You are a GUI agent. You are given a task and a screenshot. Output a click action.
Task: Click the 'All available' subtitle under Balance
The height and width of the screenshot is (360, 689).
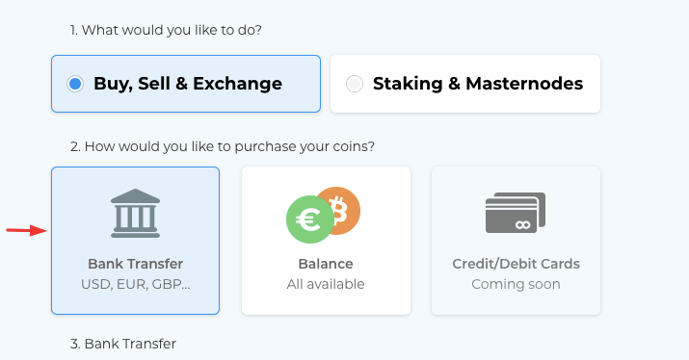tap(326, 284)
